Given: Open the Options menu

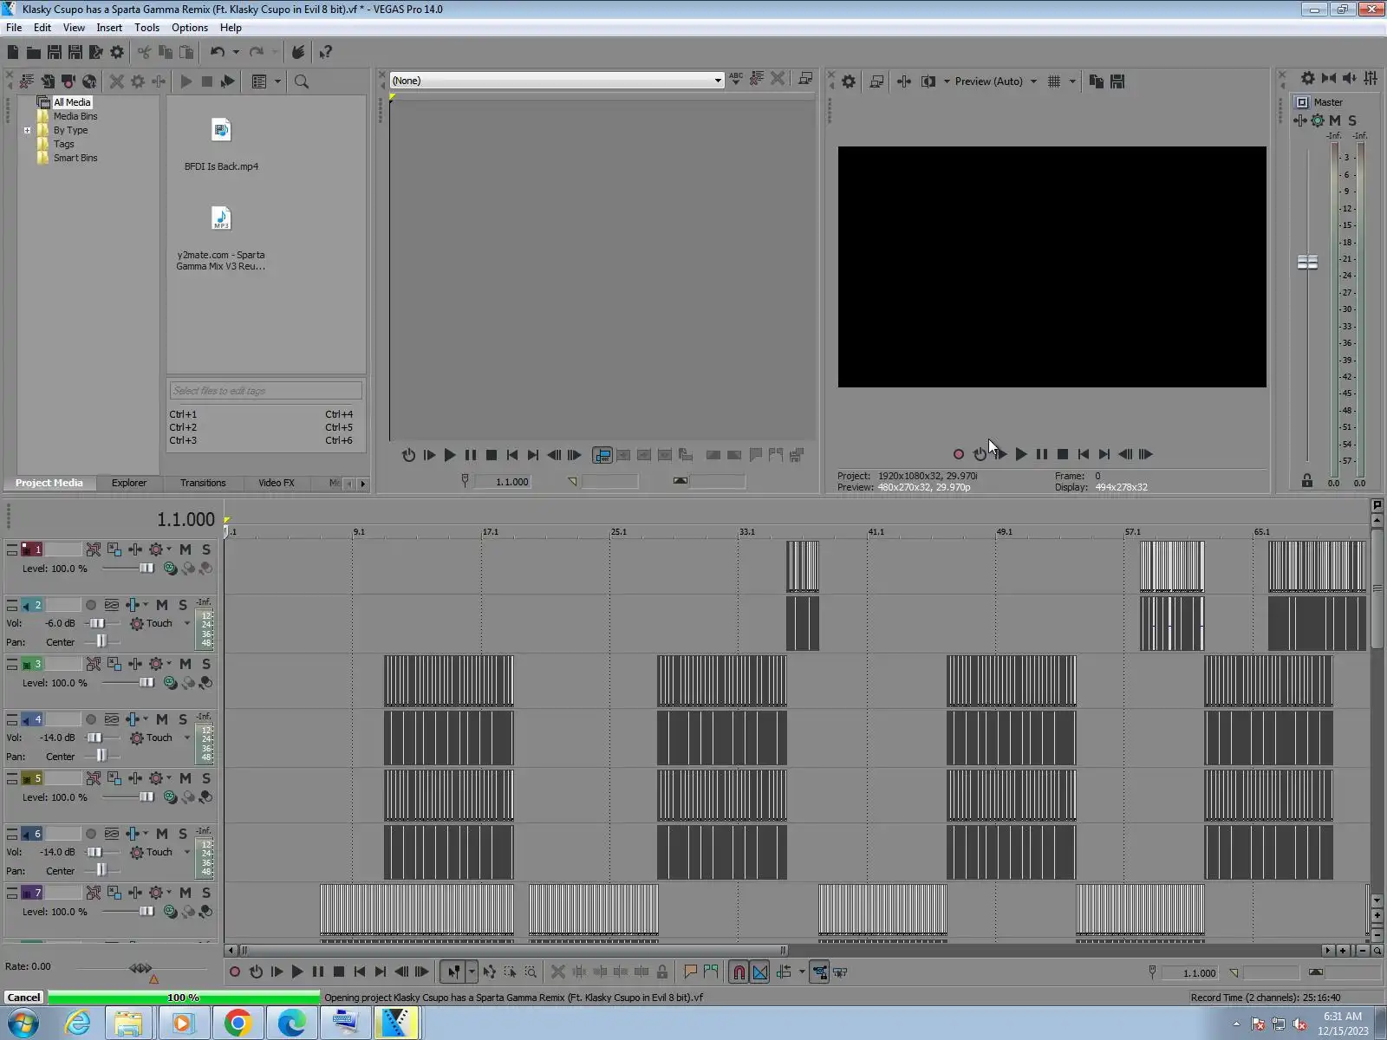Looking at the screenshot, I should coord(190,28).
